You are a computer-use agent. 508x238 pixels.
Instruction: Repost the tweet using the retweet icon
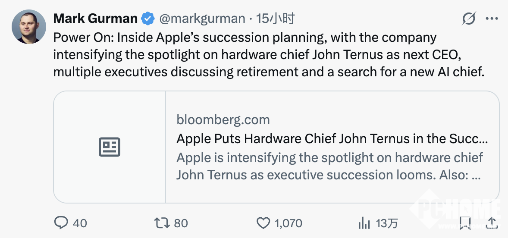[161, 223]
